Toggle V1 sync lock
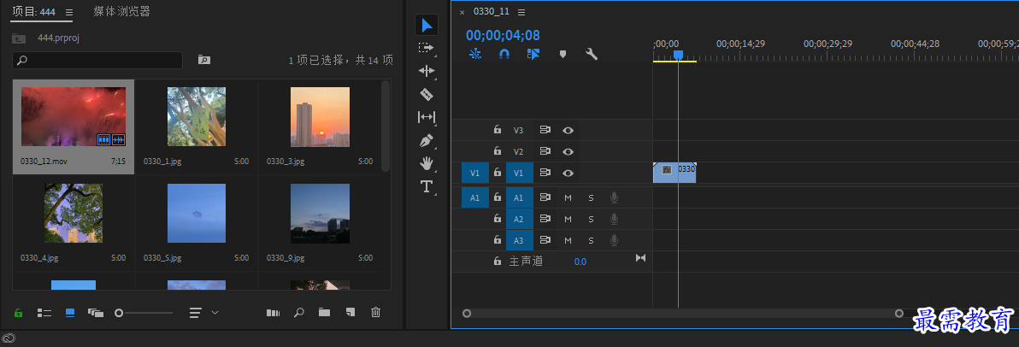This screenshot has width=1019, height=347. coord(545,173)
